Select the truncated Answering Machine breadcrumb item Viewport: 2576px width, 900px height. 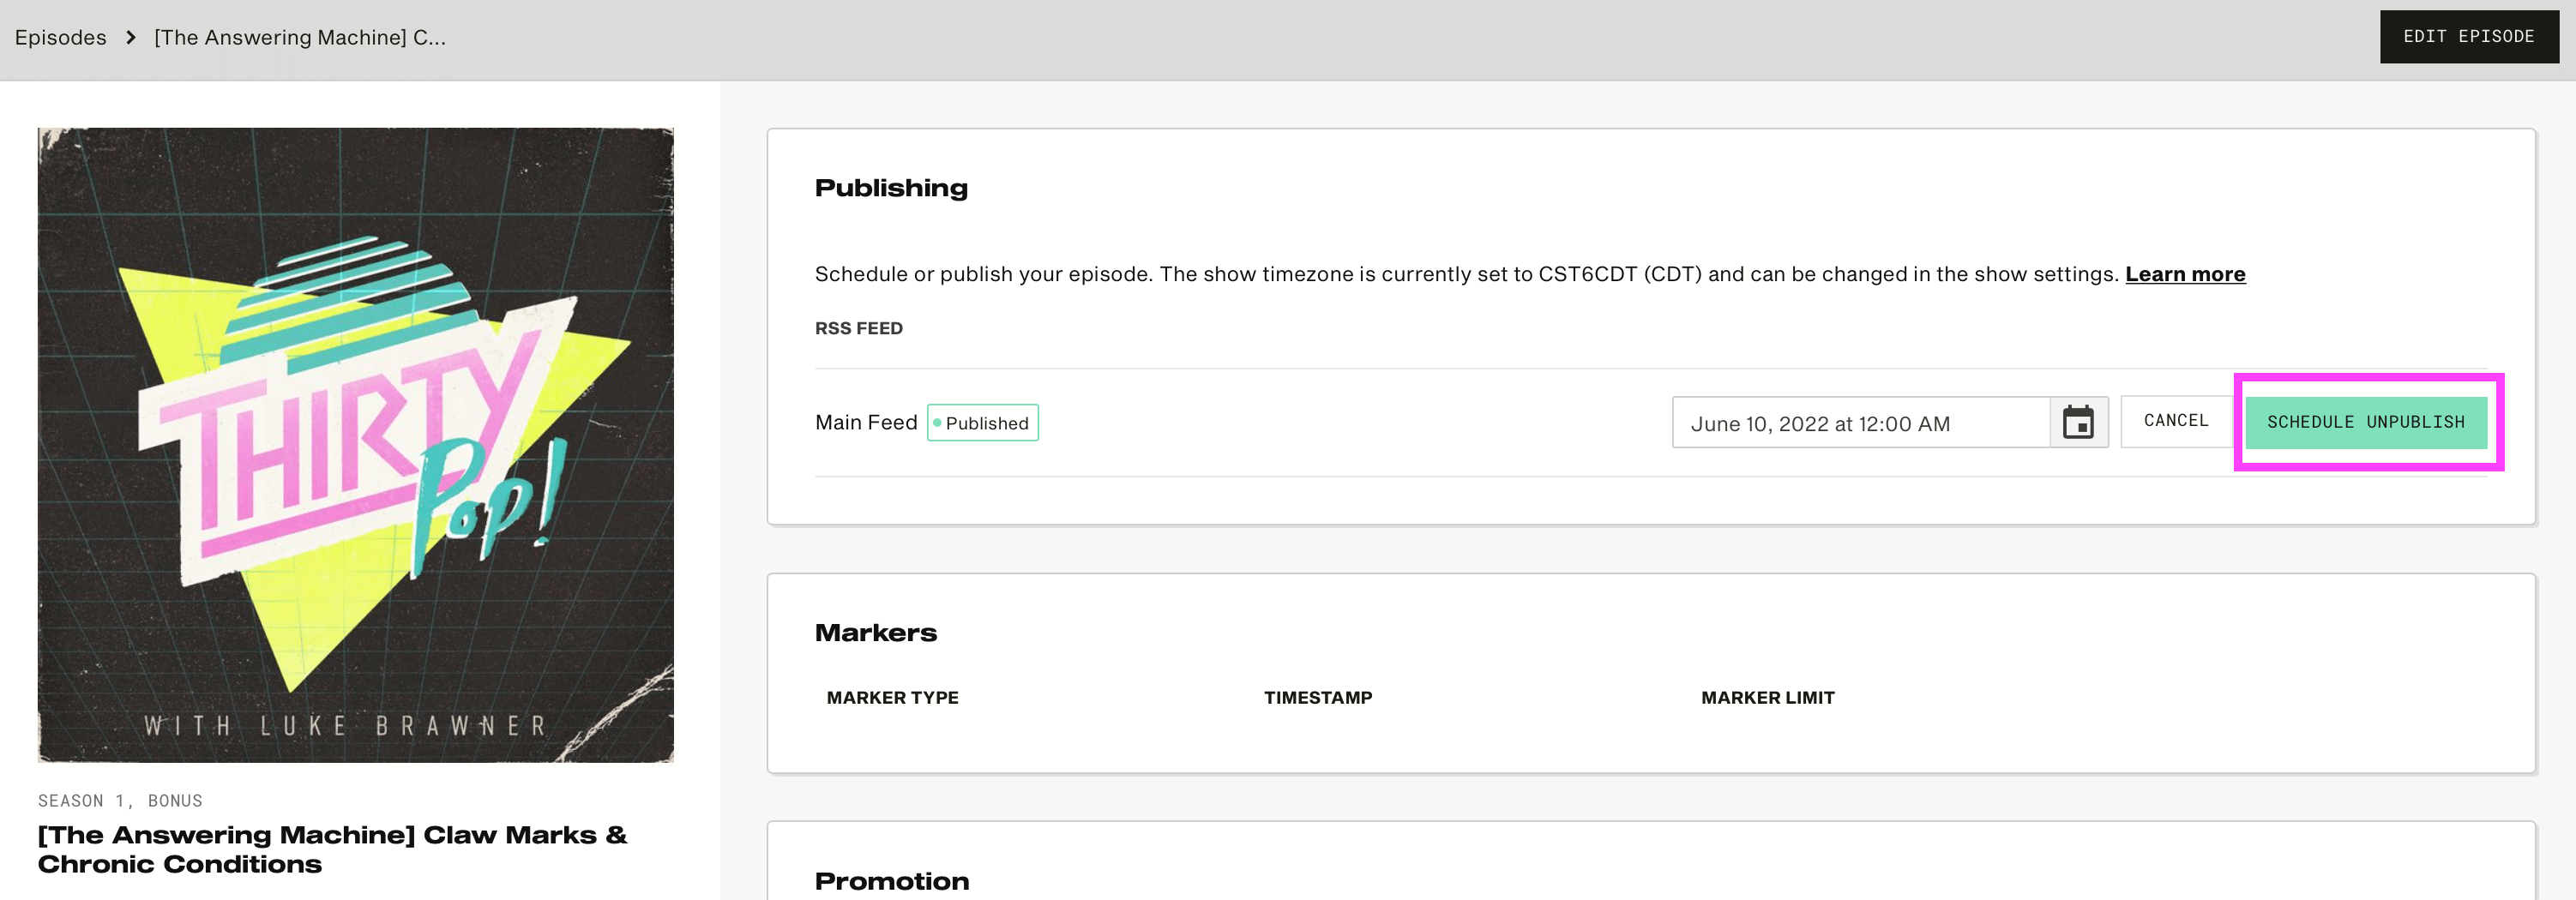coord(300,37)
